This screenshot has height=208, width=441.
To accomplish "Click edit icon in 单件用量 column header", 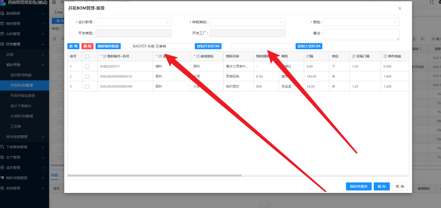I will click(385, 56).
